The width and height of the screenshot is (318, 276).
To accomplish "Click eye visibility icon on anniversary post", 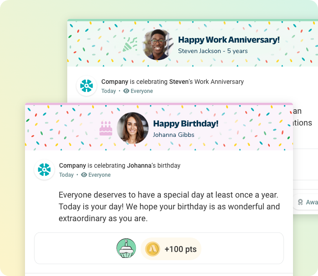I will coord(126,91).
